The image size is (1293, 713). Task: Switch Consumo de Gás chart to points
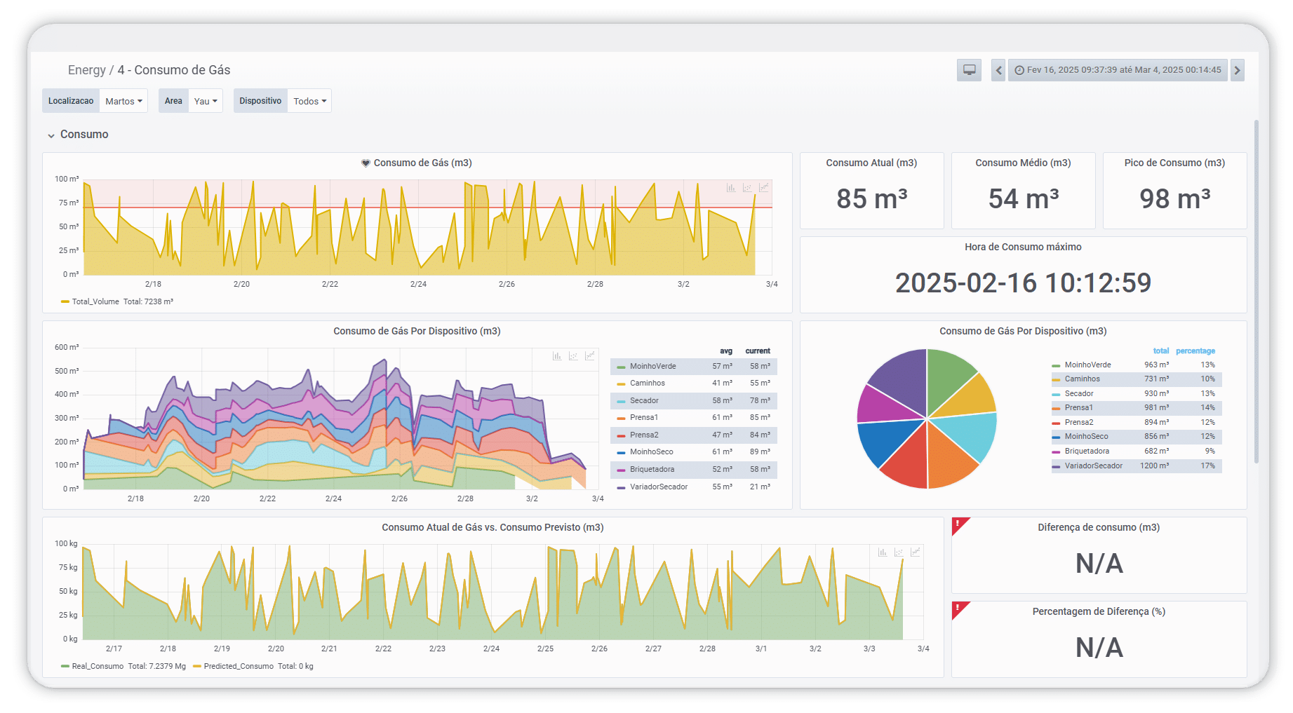tap(747, 188)
